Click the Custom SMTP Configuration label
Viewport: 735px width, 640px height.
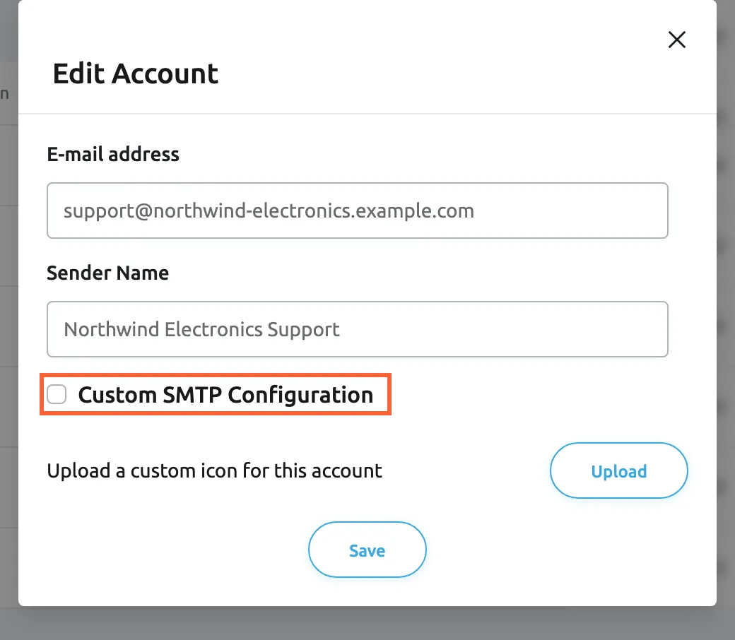(x=225, y=395)
